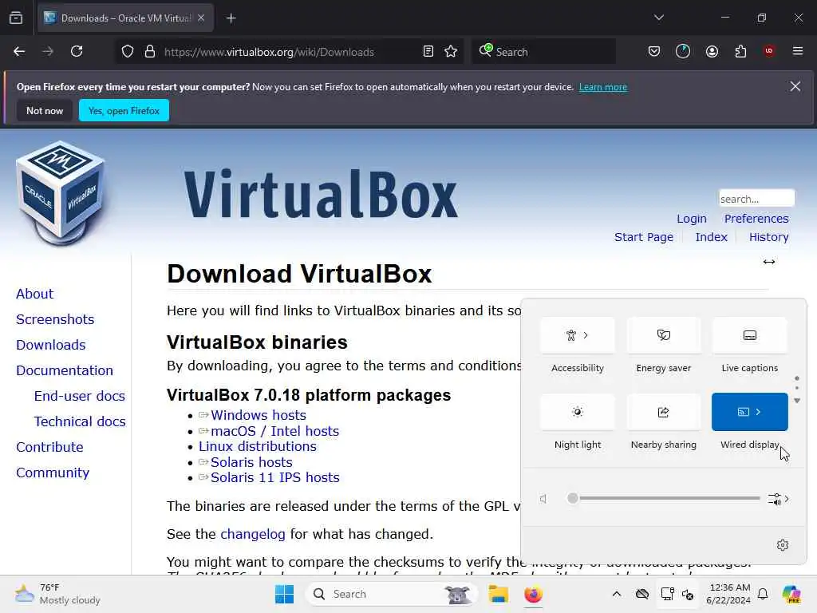The width and height of the screenshot is (817, 613).
Task: Open End-user docs sidebar link
Action: 79,396
